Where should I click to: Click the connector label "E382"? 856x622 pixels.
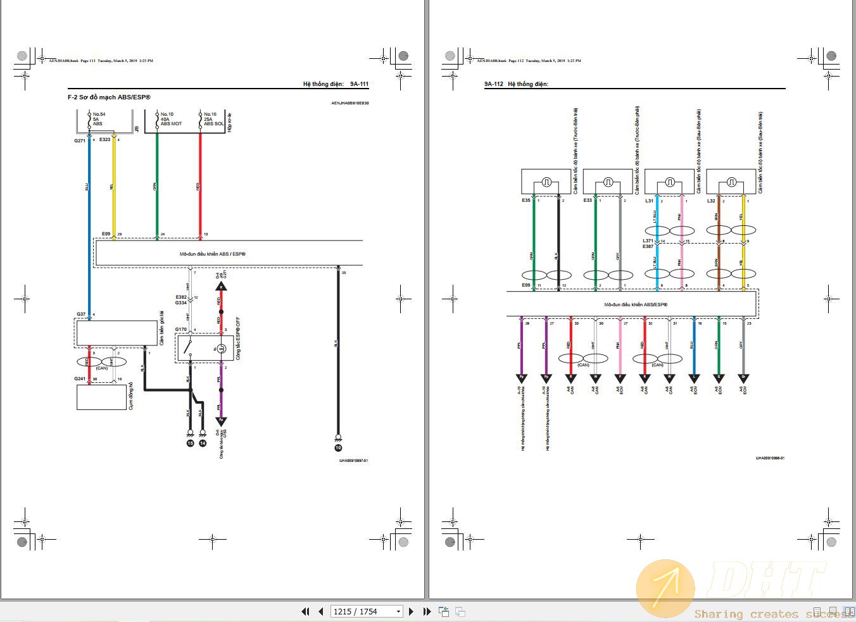[x=181, y=297]
